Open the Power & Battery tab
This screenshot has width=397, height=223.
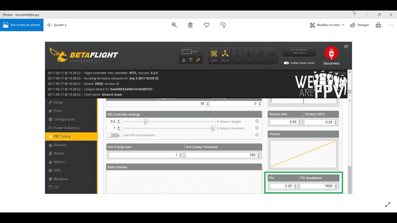point(71,128)
